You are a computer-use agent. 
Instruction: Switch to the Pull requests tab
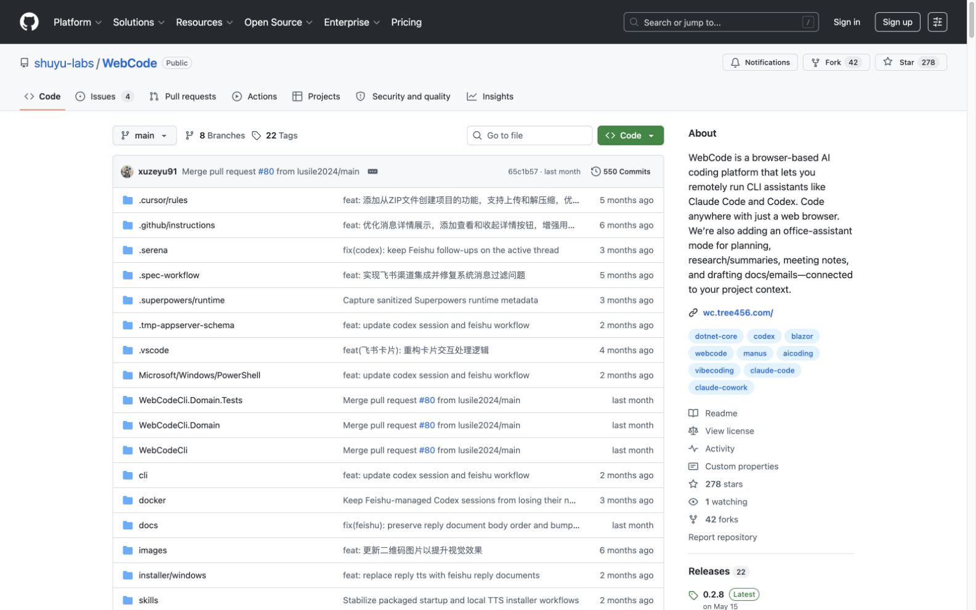tap(182, 97)
